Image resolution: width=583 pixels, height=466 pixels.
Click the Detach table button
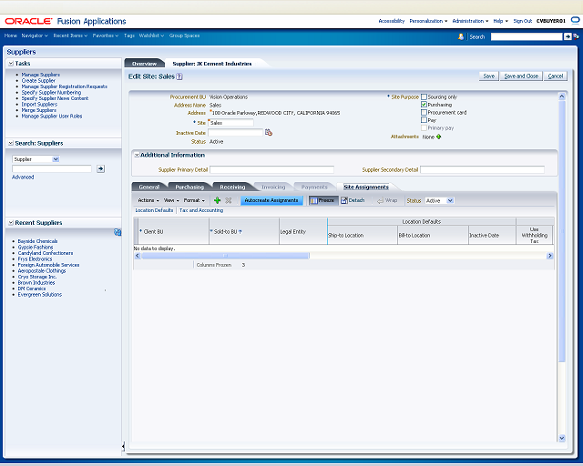tap(353, 200)
